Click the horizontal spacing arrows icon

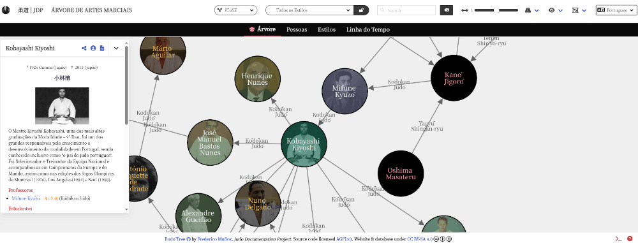(x=464, y=10)
